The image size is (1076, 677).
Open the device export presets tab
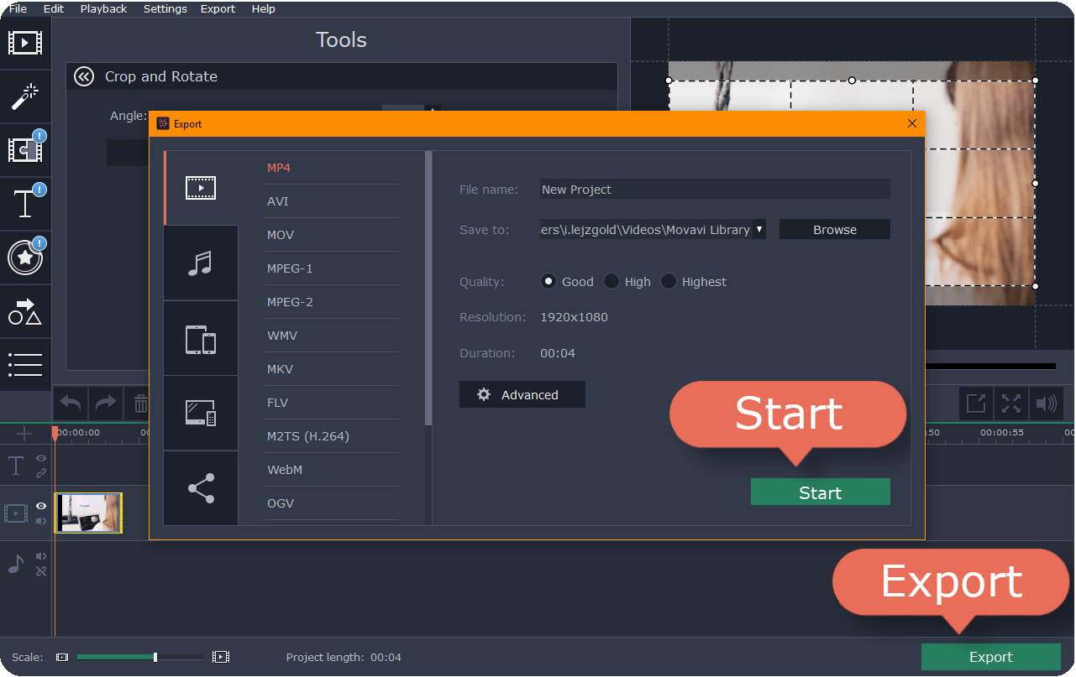(x=201, y=338)
